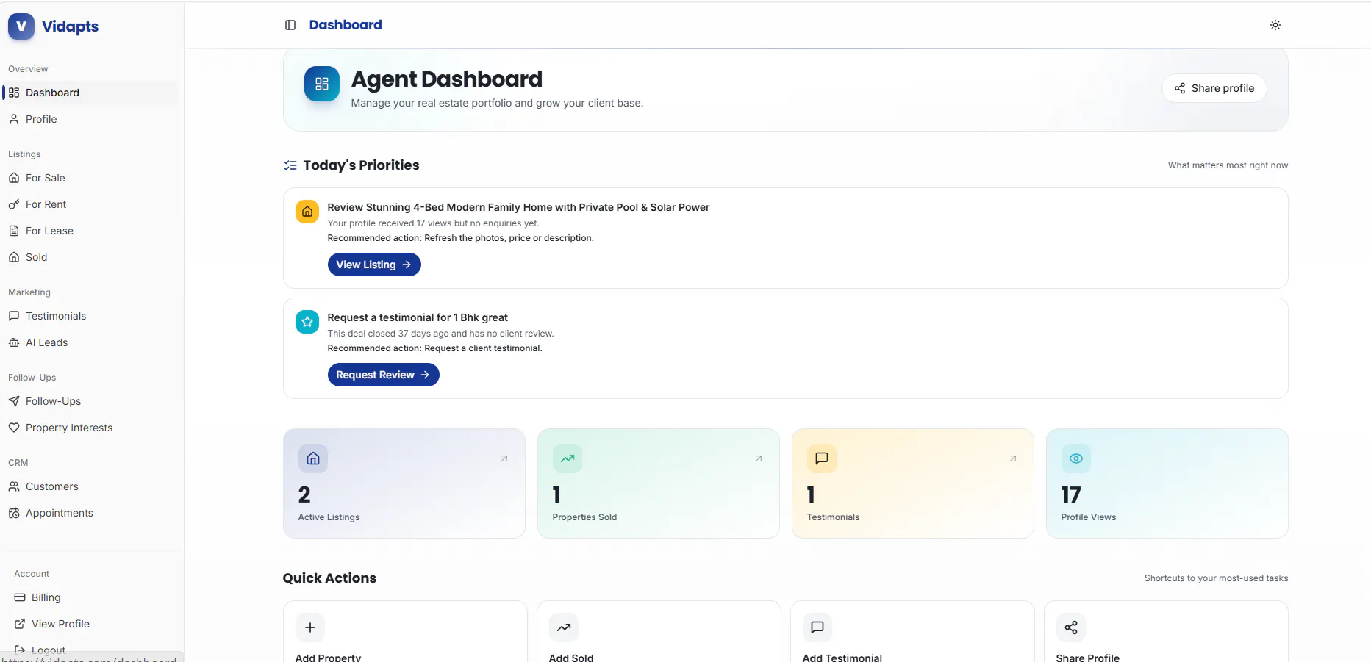Image resolution: width=1371 pixels, height=662 pixels.
Task: Click the Add Property plus icon
Action: pos(310,627)
